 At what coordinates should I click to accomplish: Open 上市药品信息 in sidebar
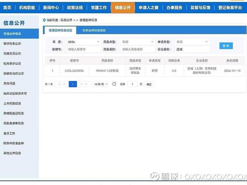(x=12, y=103)
